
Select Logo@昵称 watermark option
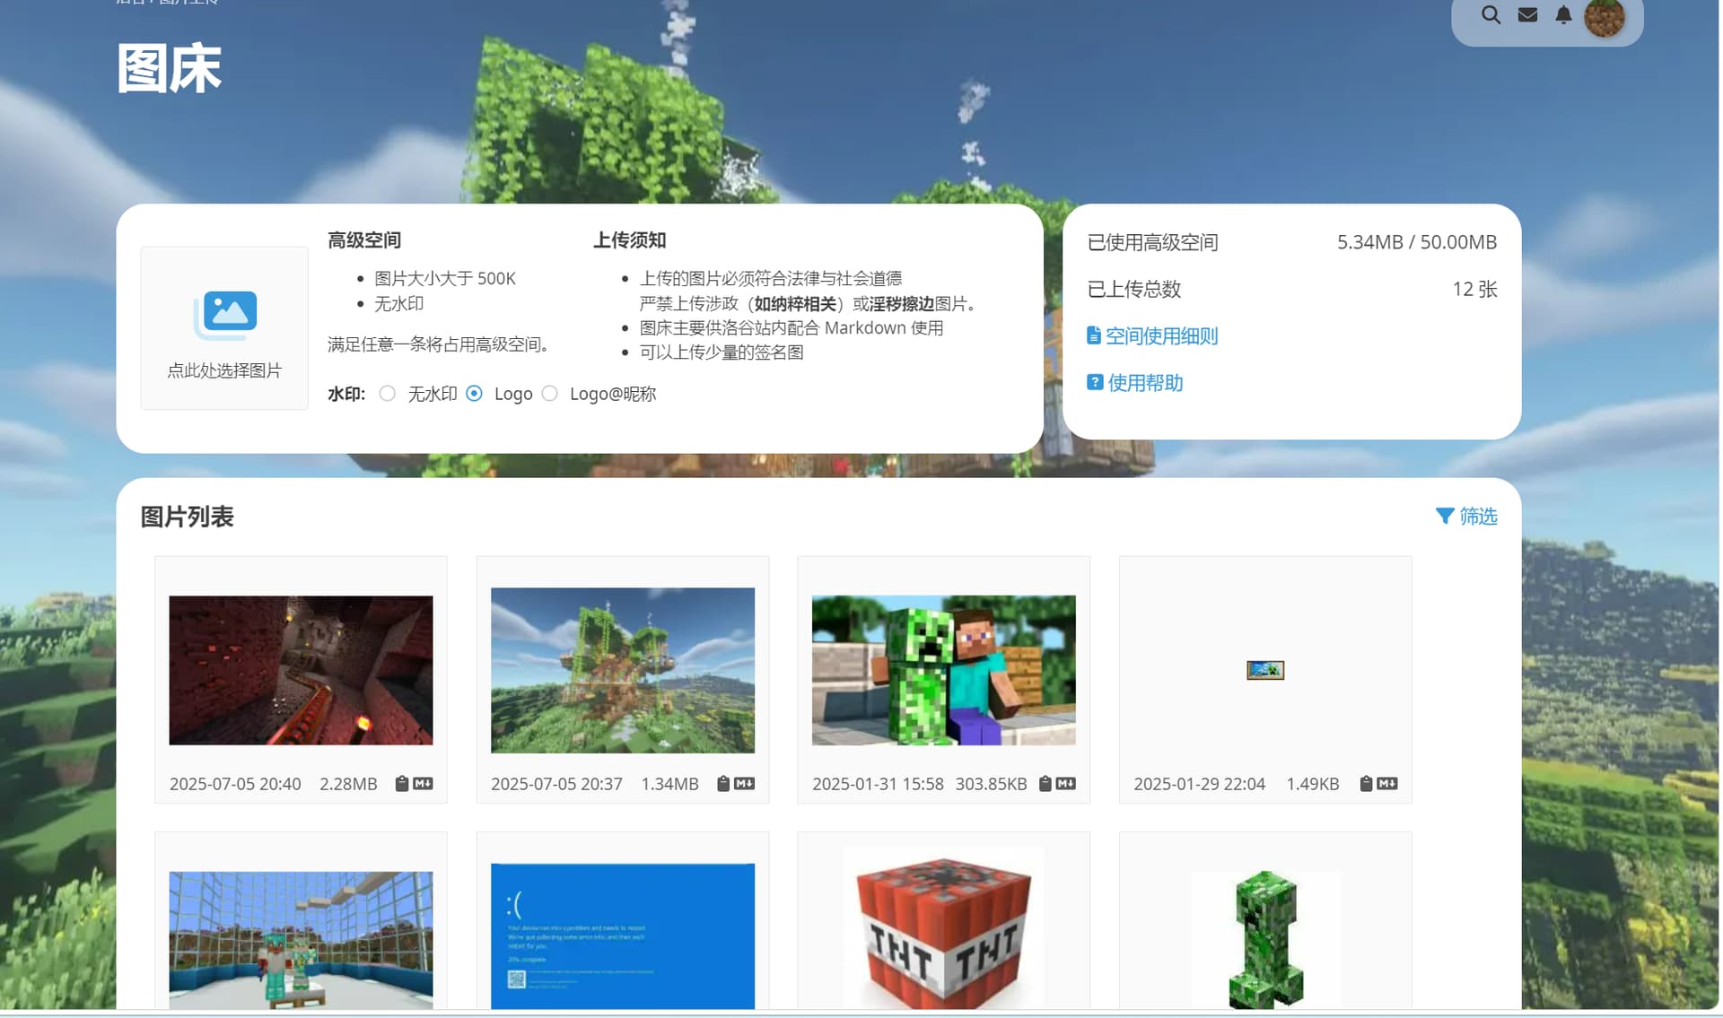coord(550,394)
